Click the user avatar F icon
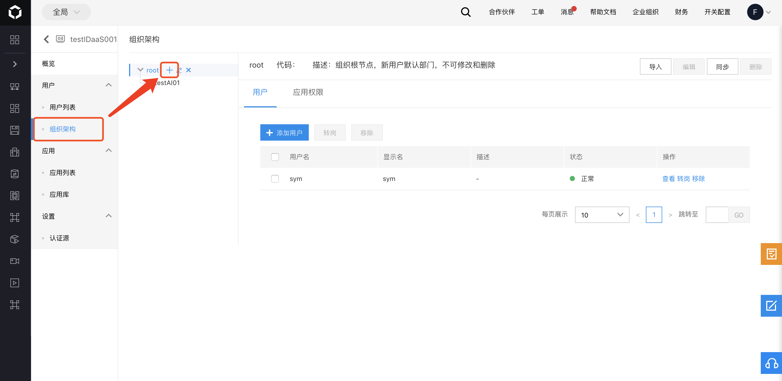Viewport: 782px width, 381px height. tap(755, 12)
